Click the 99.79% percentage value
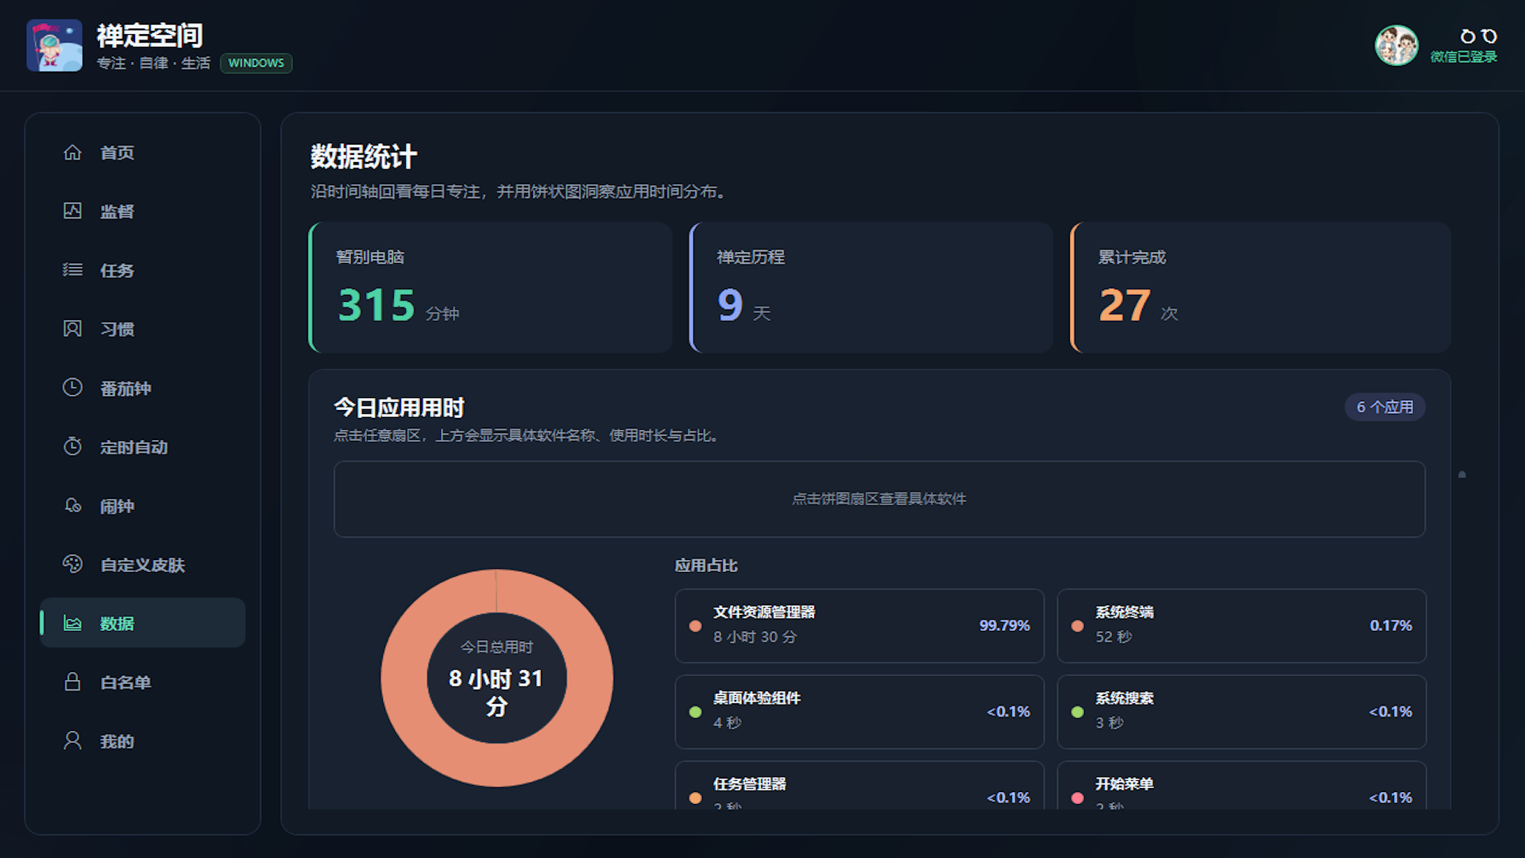This screenshot has height=858, width=1525. (x=1004, y=625)
